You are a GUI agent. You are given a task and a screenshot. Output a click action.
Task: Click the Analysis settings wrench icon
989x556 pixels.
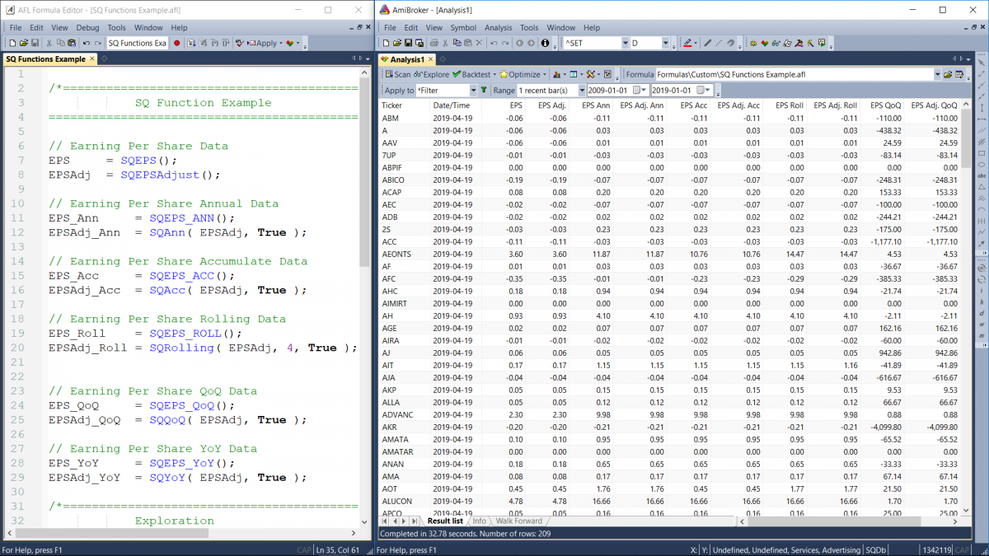coord(591,74)
